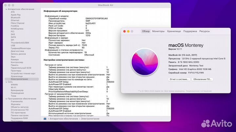The height and width of the screenshot is (132, 236).
Task: Select SATA in the sidebar
Action: point(13,37)
